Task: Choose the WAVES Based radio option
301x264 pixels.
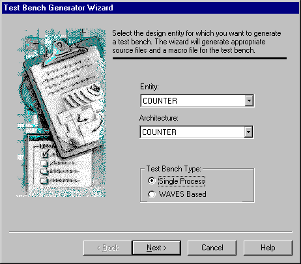Action: click(152, 194)
